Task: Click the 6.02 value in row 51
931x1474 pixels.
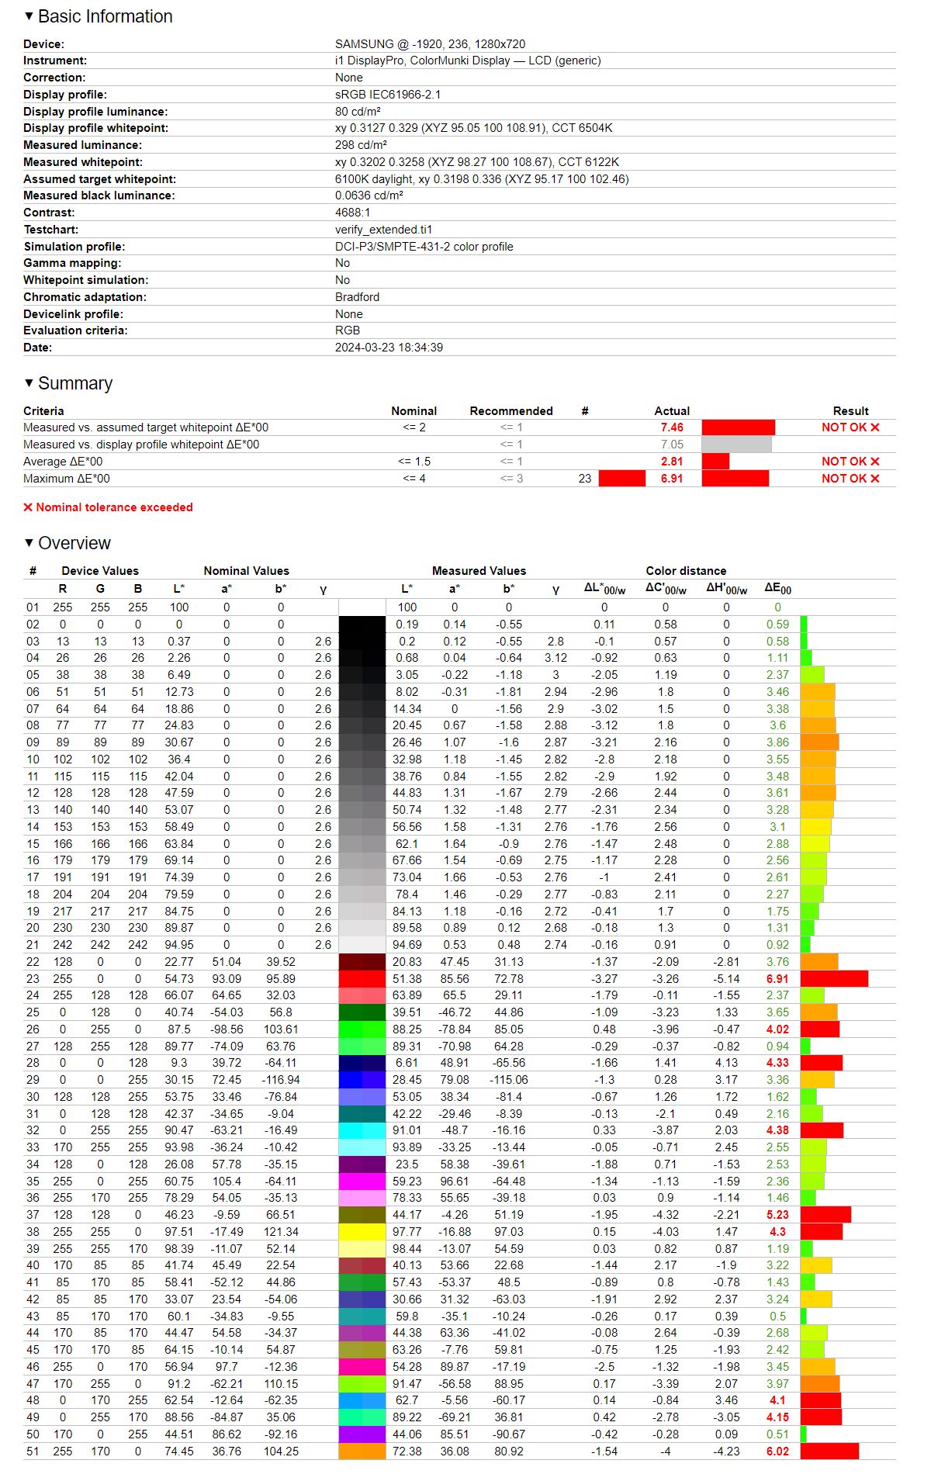Action: click(777, 1452)
